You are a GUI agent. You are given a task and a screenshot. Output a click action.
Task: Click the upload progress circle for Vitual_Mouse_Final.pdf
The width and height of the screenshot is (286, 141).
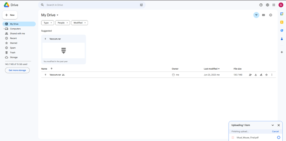tap(279, 137)
